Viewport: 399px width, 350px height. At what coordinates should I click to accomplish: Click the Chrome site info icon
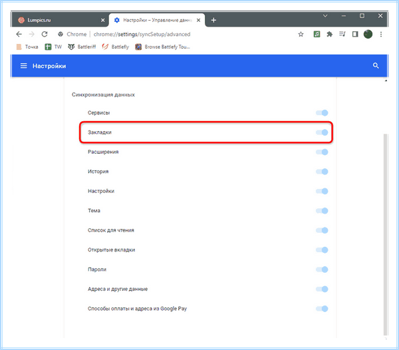tap(61, 34)
